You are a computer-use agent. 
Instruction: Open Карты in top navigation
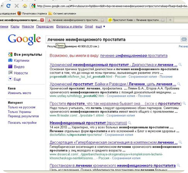[15, 27]
